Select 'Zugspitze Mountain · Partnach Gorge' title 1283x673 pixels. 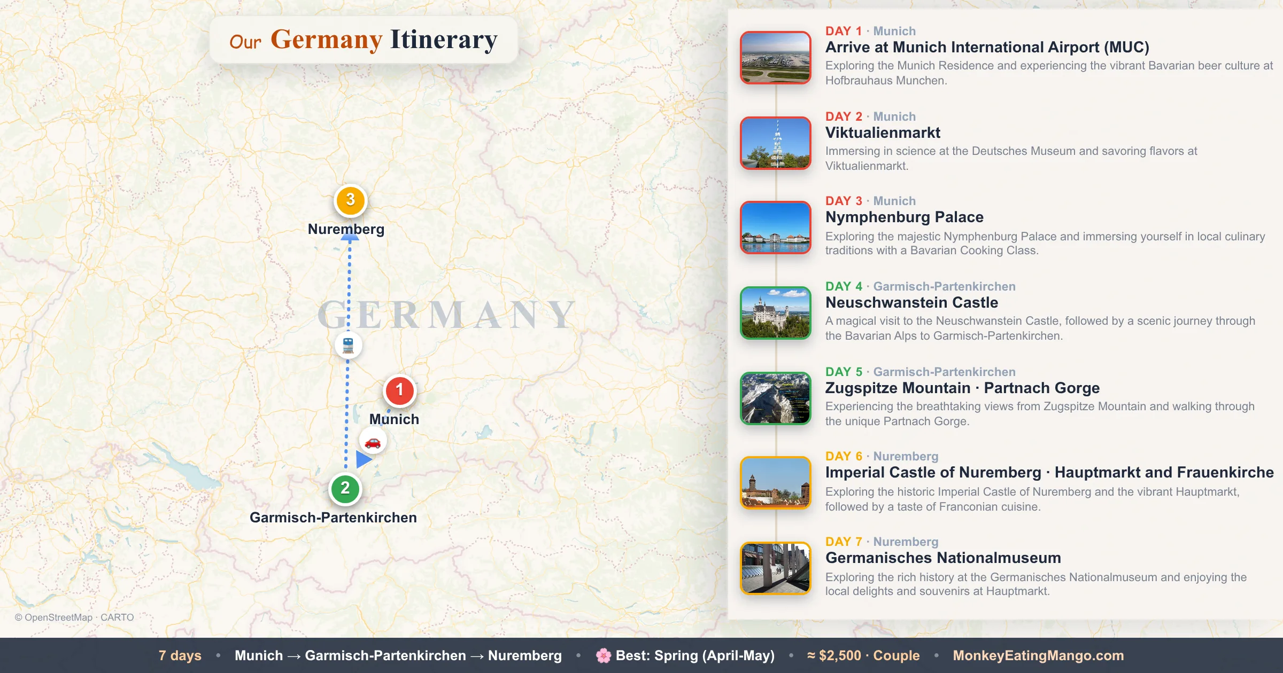pos(962,388)
